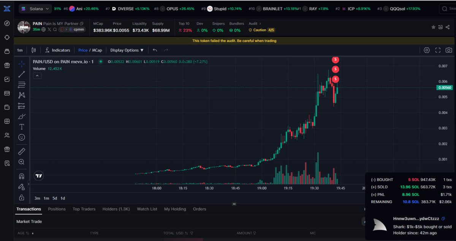
Task: Open the Solana network dropdown
Action: 35,8
